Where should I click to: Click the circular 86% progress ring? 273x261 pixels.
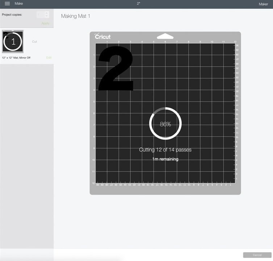pyautogui.click(x=165, y=124)
